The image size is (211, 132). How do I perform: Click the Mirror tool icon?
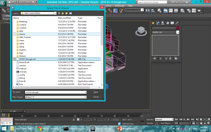(148, 11)
